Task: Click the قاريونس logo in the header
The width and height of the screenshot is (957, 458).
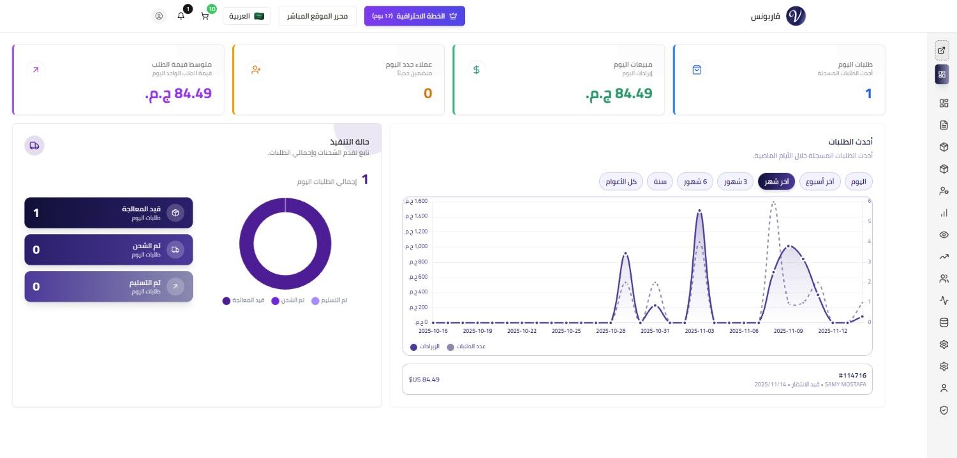Action: (x=796, y=15)
